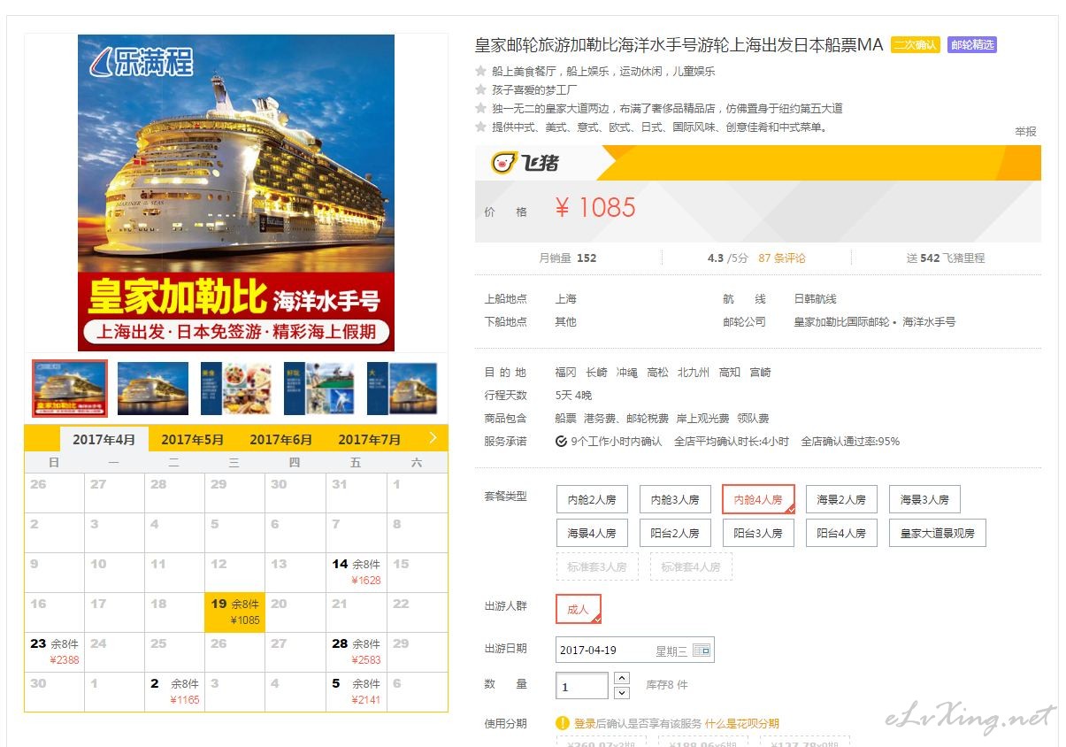Screen dimensions: 1066x747
Task: Select the 阳台3人房 package
Action: pos(758,533)
